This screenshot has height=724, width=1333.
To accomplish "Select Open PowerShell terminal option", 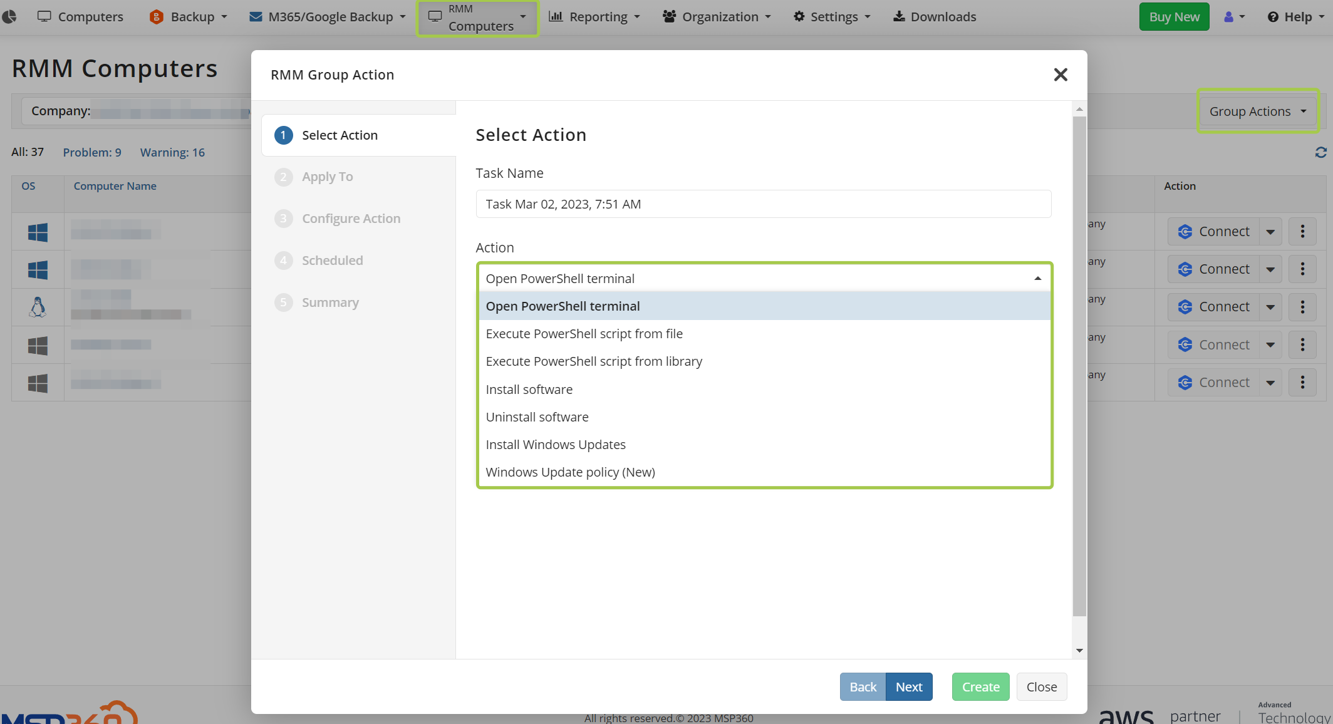I will tap(764, 306).
